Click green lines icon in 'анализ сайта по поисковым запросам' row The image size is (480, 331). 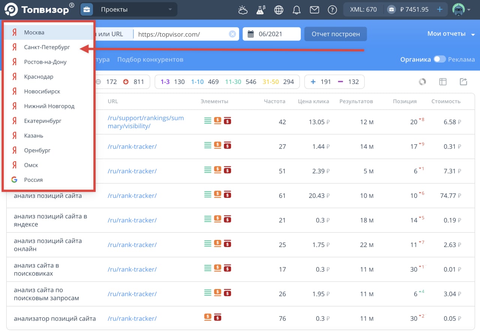click(x=208, y=292)
